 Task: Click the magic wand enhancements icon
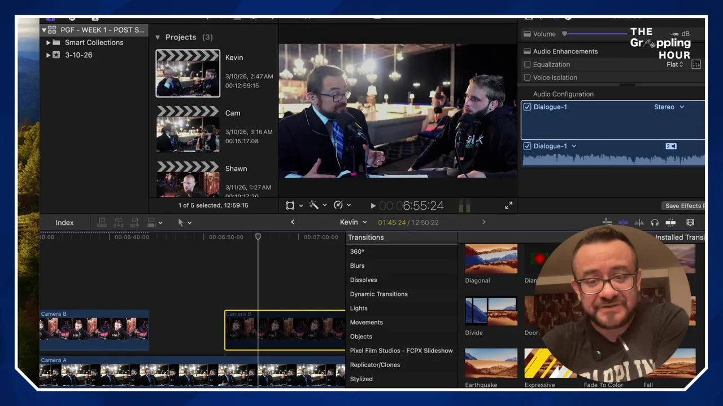pyautogui.click(x=313, y=206)
